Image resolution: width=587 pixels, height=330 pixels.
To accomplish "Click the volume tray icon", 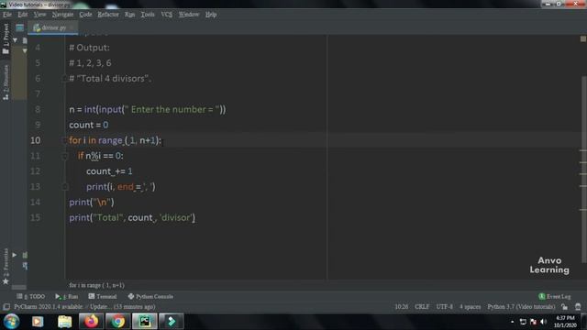I will click(543, 322).
